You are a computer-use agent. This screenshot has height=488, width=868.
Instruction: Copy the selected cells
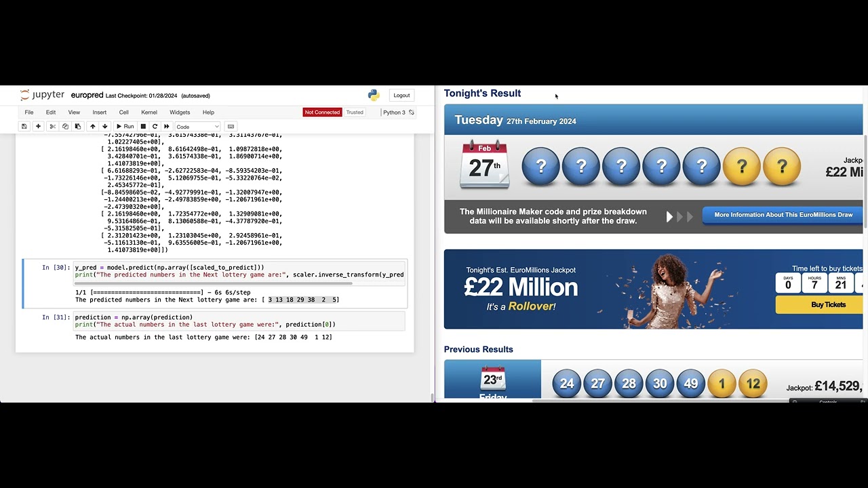click(65, 127)
